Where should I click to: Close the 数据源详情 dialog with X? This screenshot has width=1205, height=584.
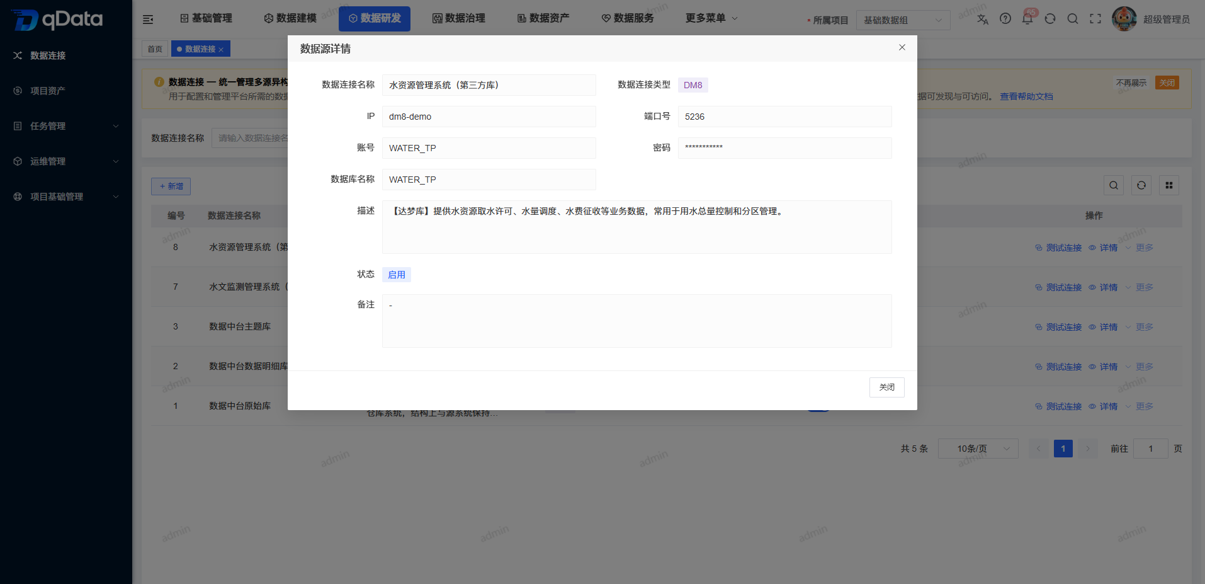tap(902, 47)
